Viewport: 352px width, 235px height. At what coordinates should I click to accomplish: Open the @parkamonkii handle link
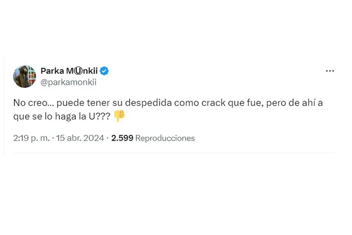click(69, 82)
